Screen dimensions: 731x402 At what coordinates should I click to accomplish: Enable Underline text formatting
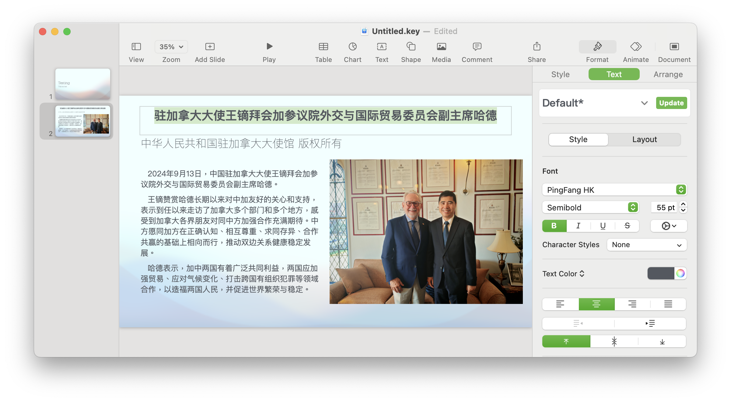tap(603, 226)
